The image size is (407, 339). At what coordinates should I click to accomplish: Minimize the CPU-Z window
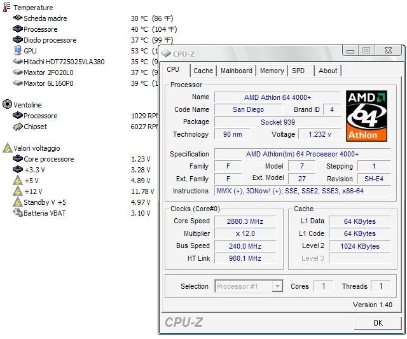coord(350,51)
